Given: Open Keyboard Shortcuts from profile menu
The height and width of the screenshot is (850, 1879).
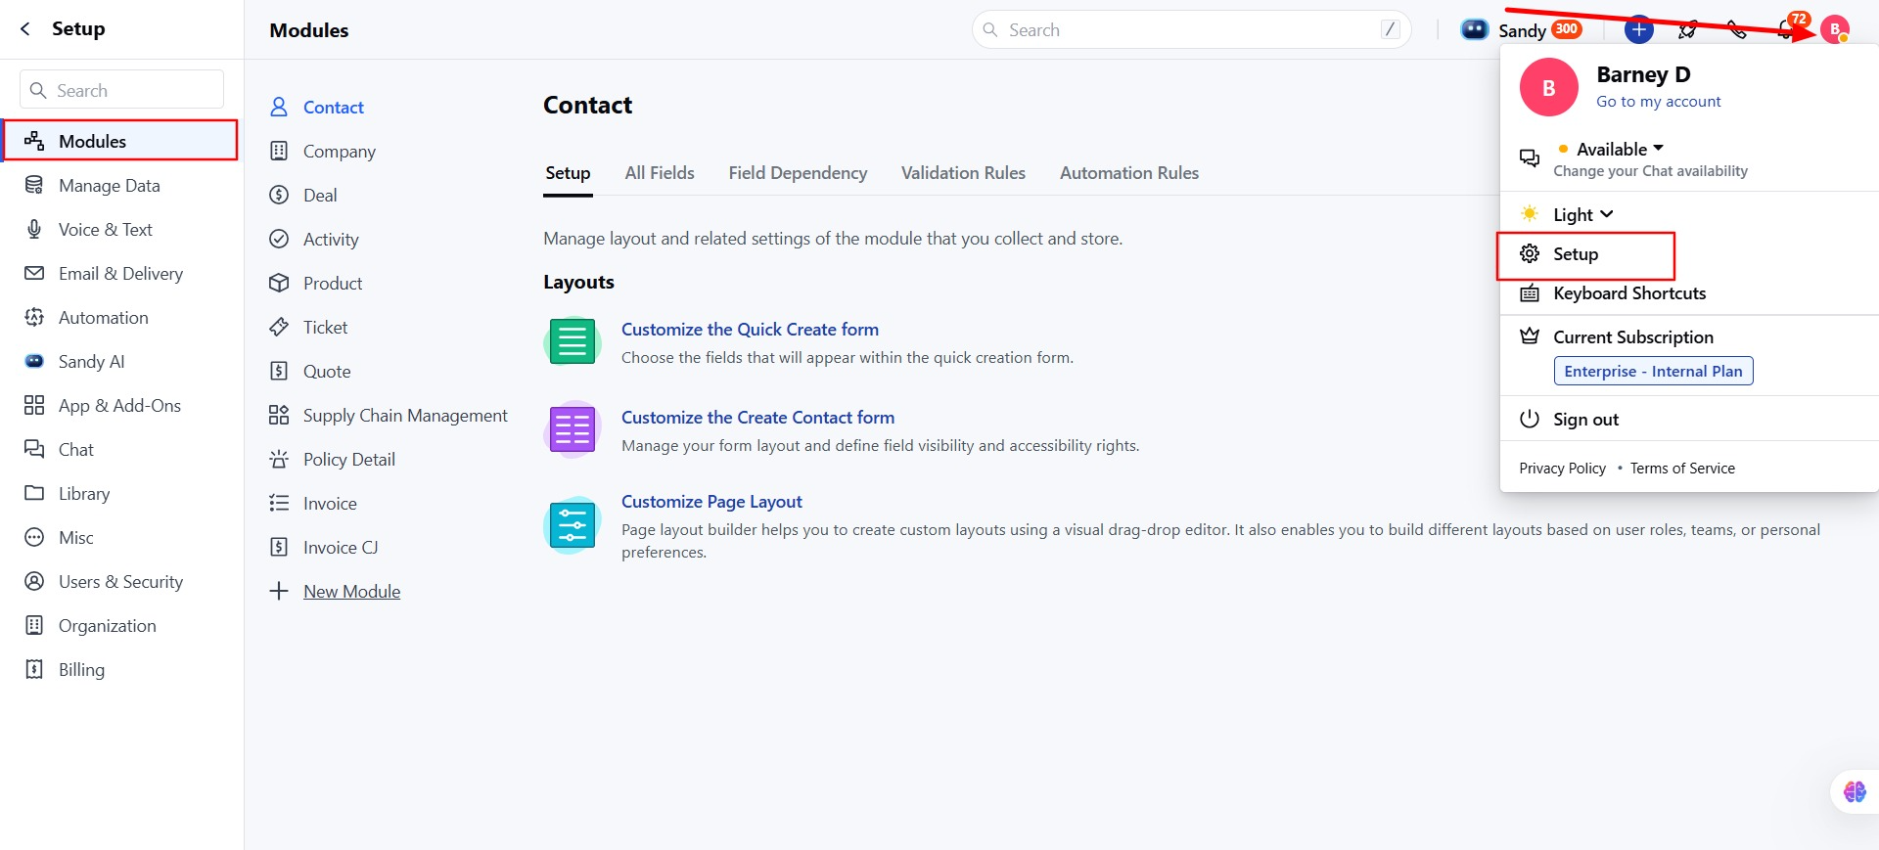Looking at the screenshot, I should [1628, 292].
